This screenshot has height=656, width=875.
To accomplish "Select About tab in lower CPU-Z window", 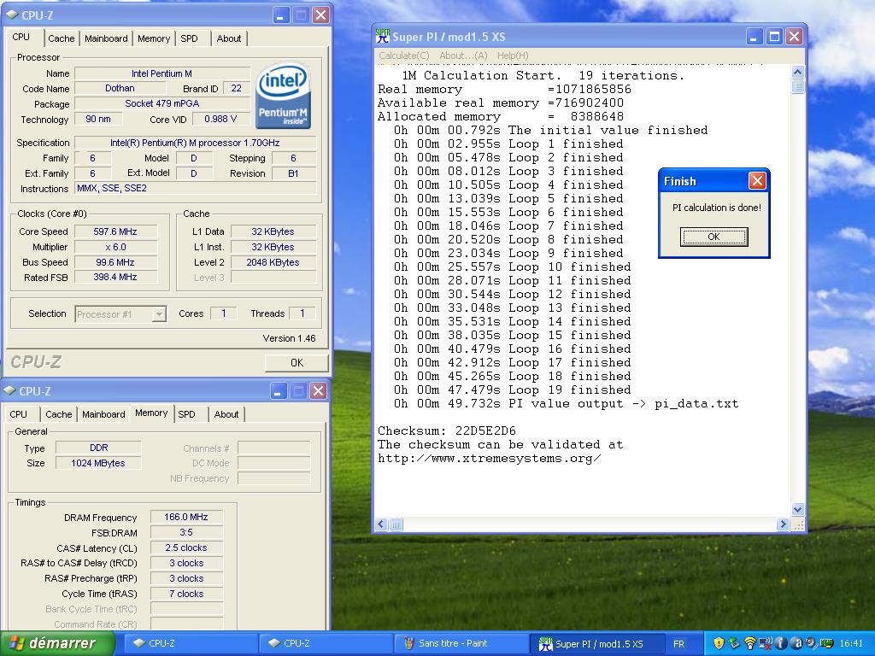I will pyautogui.click(x=226, y=414).
